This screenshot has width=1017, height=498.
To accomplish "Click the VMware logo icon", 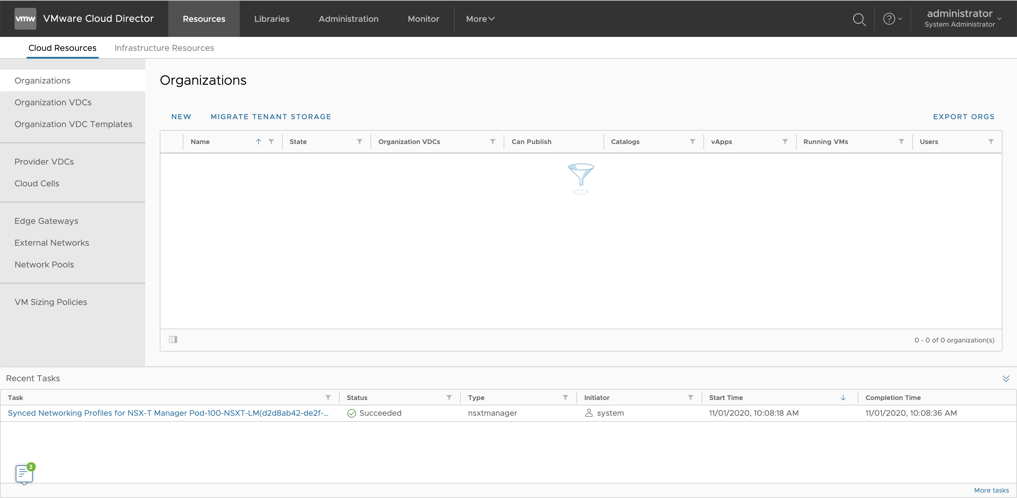I will coord(25,18).
